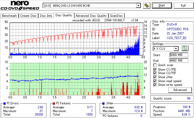Toggle the Show C1/PIE checkbox
This screenshot has width=194, height=118.
tap(155, 70)
